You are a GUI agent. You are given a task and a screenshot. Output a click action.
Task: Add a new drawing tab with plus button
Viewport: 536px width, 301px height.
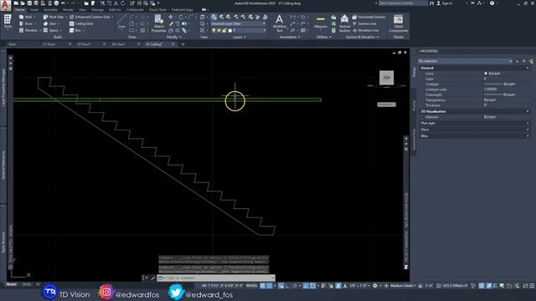click(183, 44)
